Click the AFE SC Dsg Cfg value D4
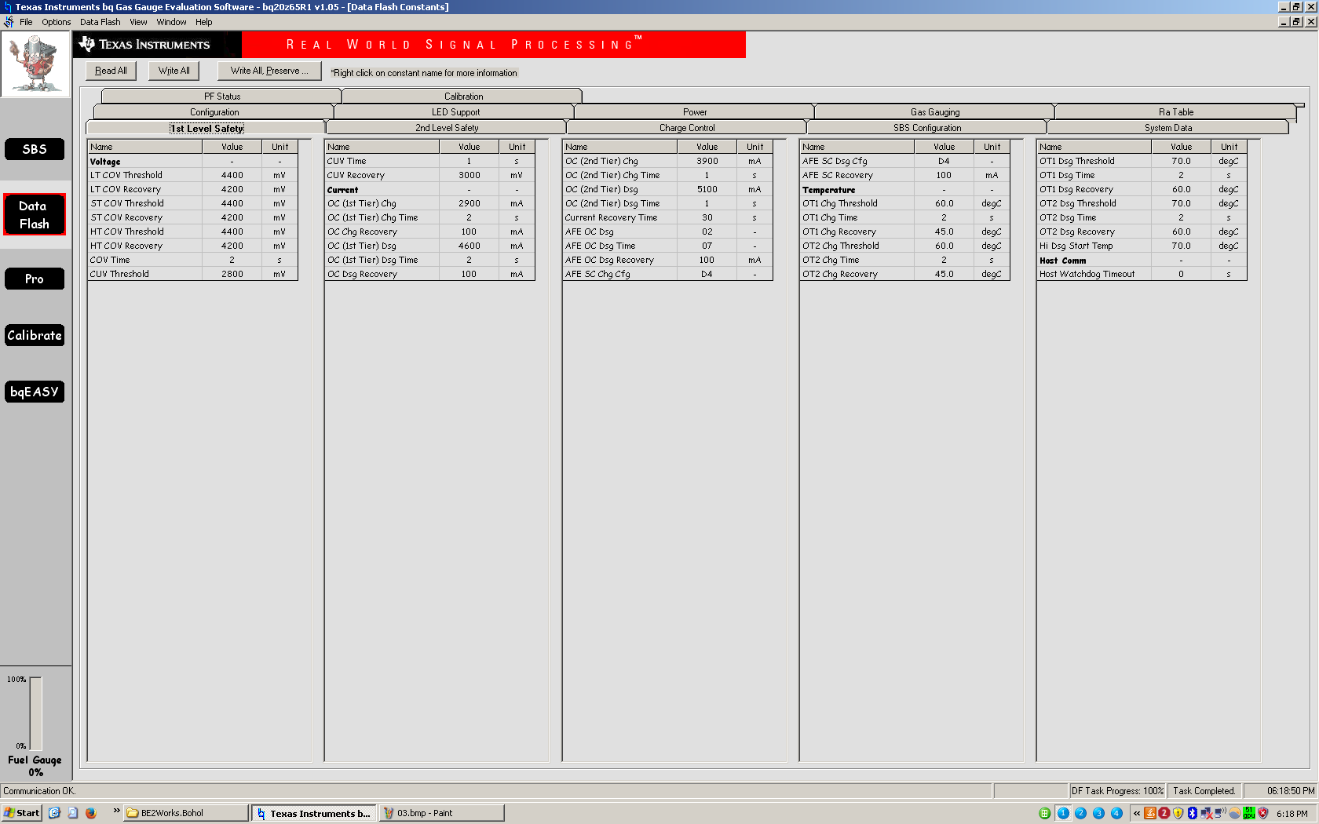The height and width of the screenshot is (824, 1319). (944, 161)
